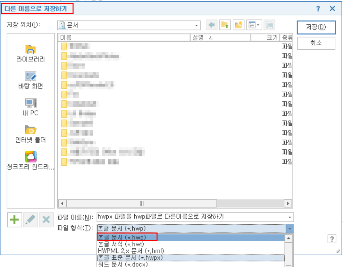Click the X remove location icon
343x267 pixels.
[x=46, y=219]
